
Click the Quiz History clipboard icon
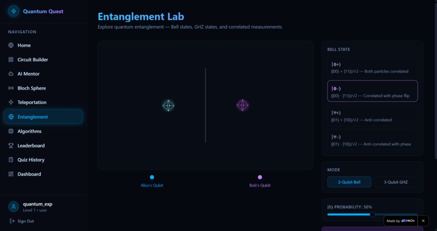point(11,159)
